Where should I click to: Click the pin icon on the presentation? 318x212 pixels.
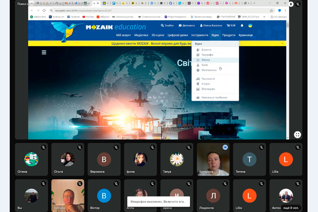pos(291,4)
